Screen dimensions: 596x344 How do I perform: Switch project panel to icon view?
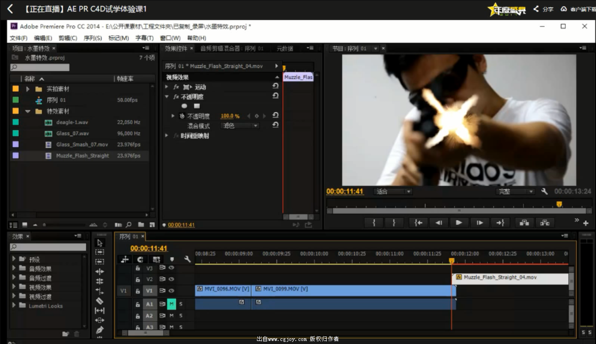25,225
